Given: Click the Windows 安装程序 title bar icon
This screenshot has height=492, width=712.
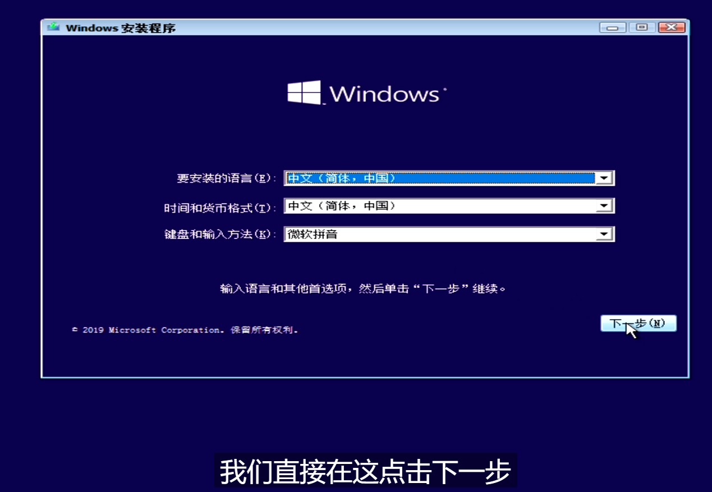Looking at the screenshot, I should (x=54, y=27).
